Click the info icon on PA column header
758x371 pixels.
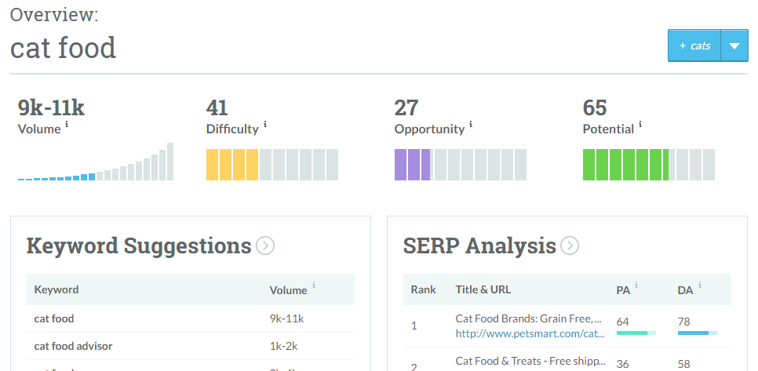636,286
